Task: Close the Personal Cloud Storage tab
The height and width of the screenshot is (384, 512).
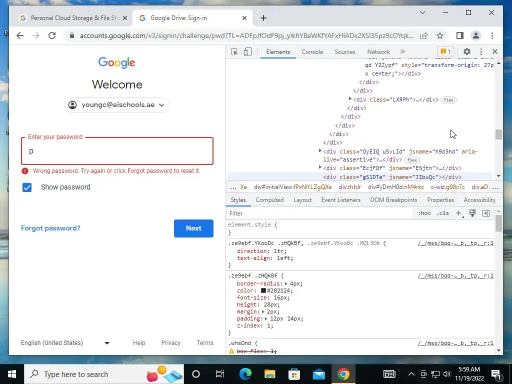Action: coord(124,18)
